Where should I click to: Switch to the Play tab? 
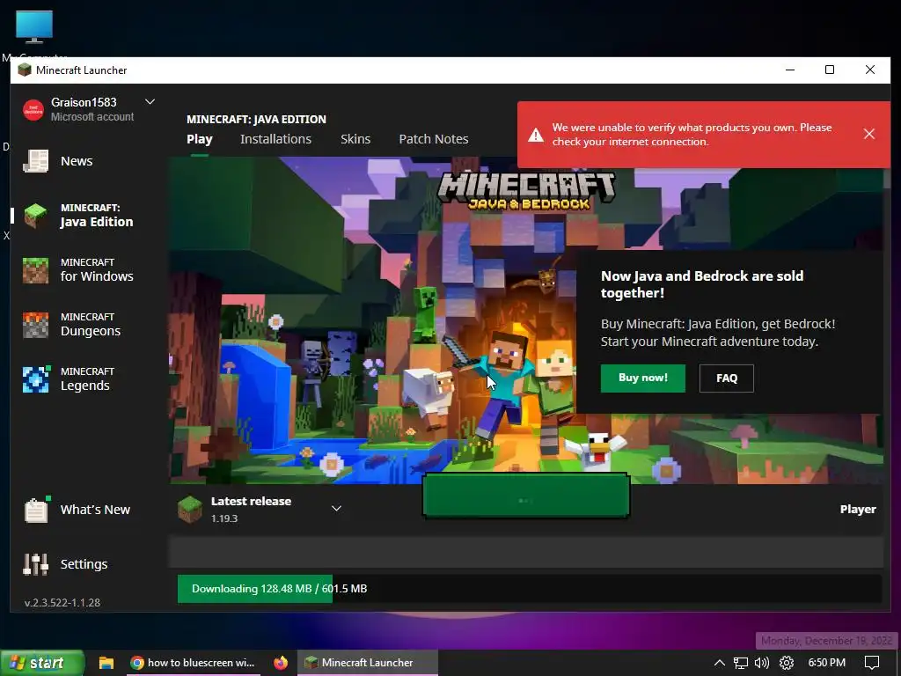click(200, 139)
